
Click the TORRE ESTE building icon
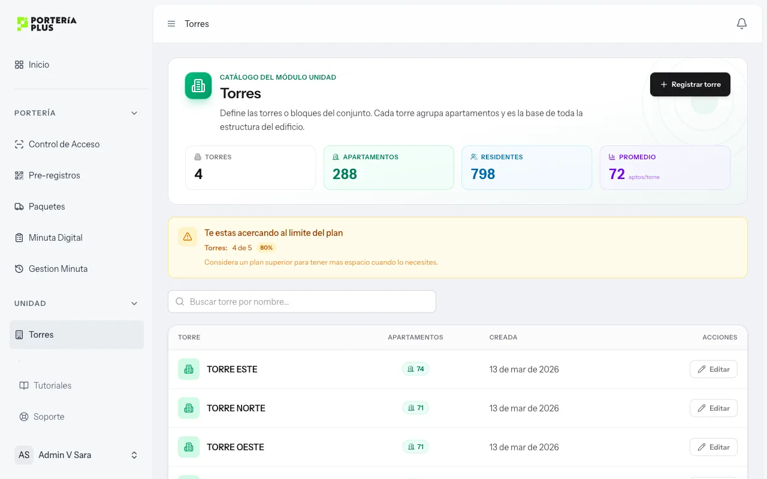click(189, 369)
